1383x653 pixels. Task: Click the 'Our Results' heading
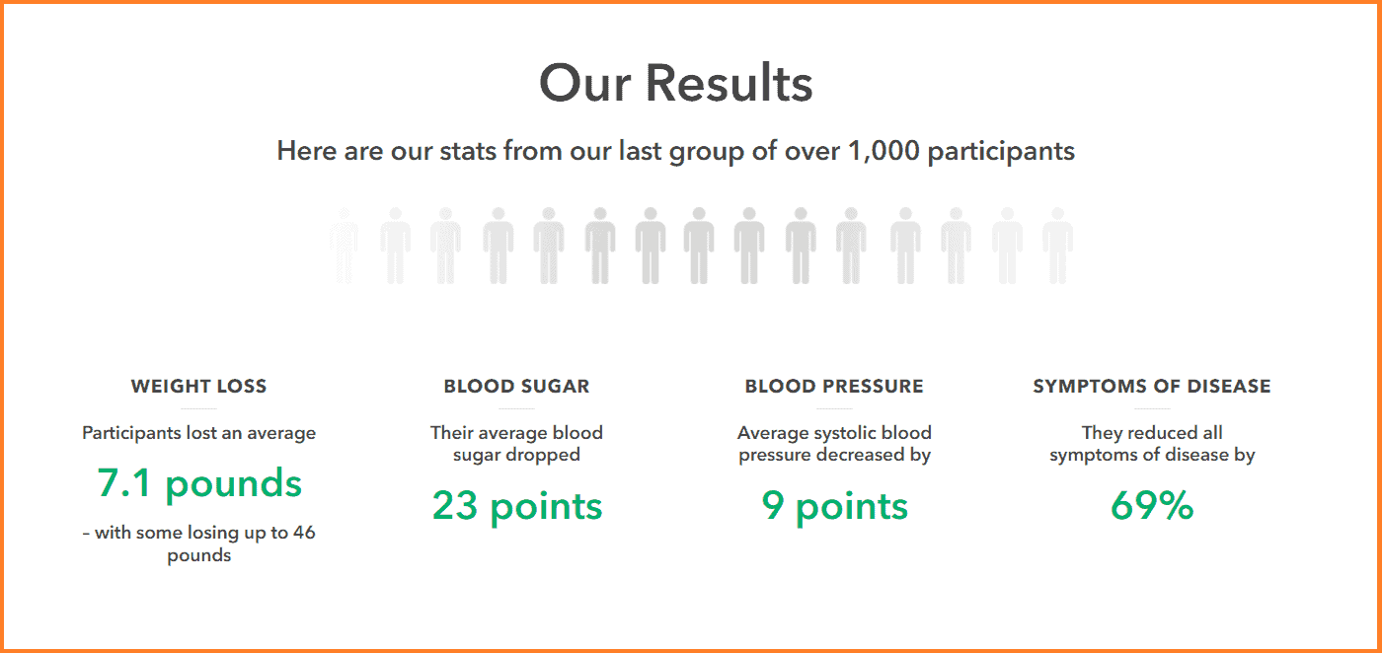point(676,83)
